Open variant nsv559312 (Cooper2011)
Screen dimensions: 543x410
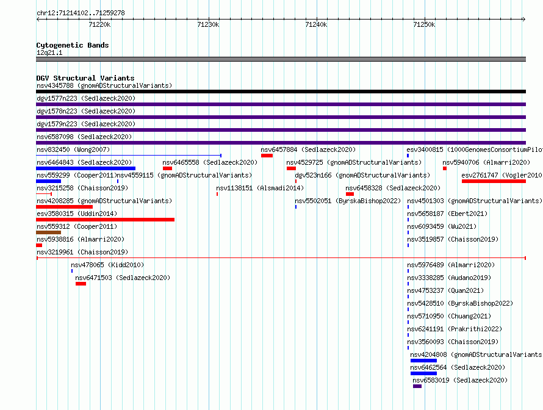pos(77,226)
